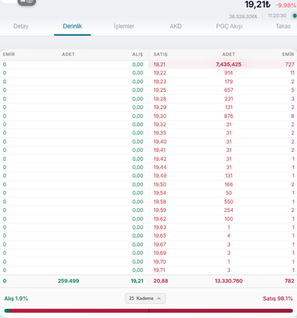Click the order count 727
Screen dimensions: 297x318
(290, 65)
